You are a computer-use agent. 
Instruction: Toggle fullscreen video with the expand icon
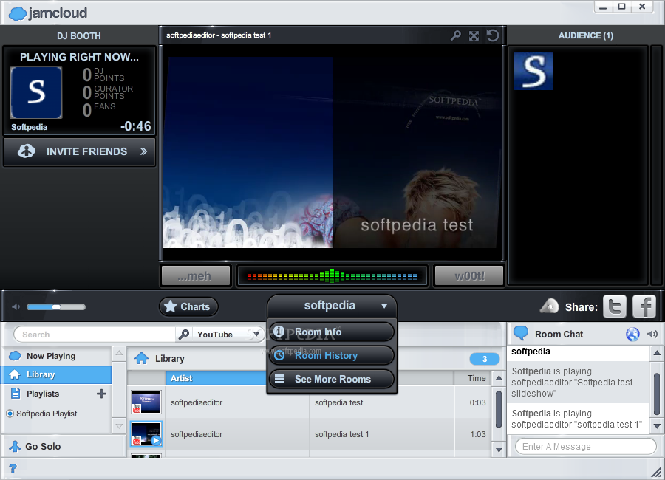point(474,35)
